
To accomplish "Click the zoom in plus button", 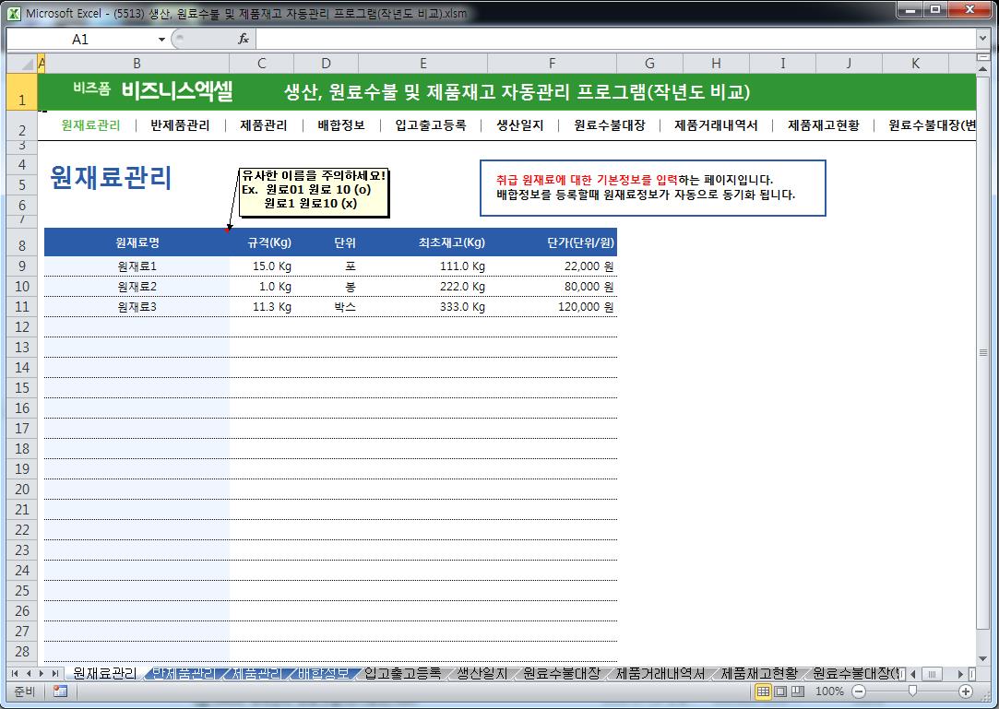I will coord(966,691).
